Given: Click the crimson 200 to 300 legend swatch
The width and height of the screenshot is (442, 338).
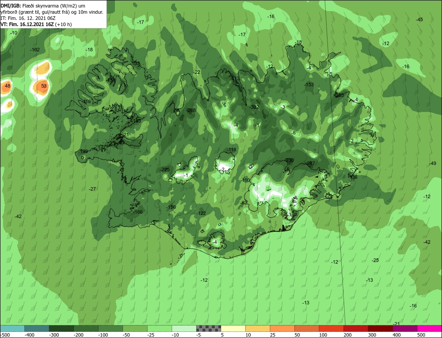Looking at the screenshot, I should tap(356, 328).
